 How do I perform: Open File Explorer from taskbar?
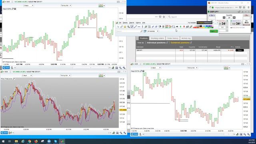pos(16,141)
